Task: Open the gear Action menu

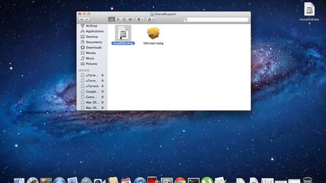Action: [140, 19]
